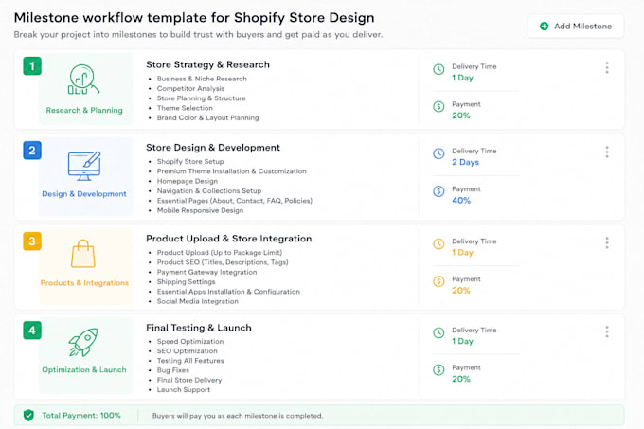The height and width of the screenshot is (429, 644).
Task: Click Store Planning & Structure item
Action: (201, 98)
